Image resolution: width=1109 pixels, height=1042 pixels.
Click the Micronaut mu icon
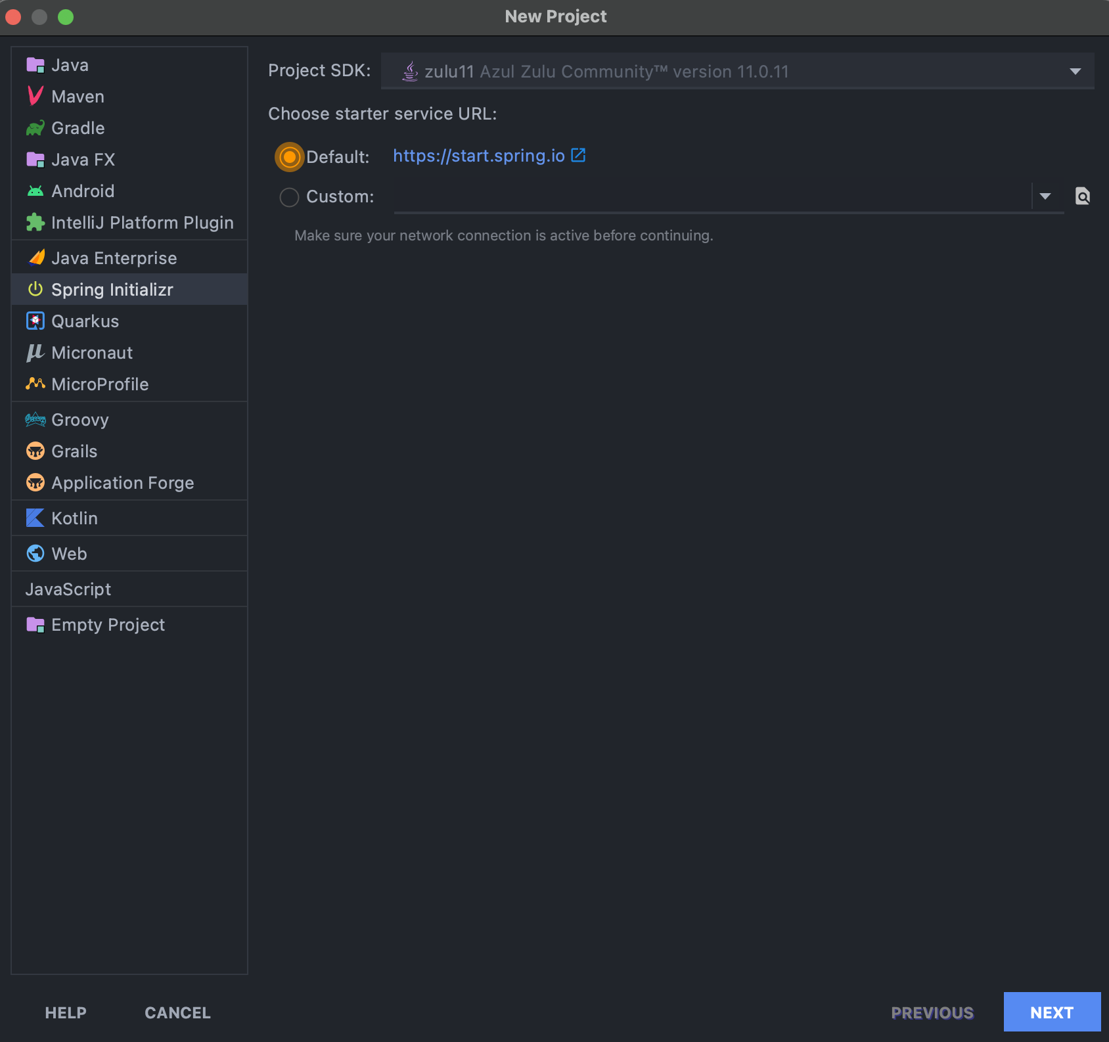point(35,353)
